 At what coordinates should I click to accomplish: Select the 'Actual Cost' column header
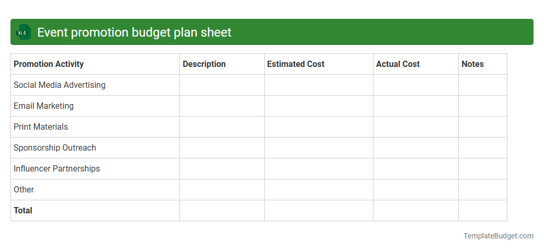(x=398, y=64)
